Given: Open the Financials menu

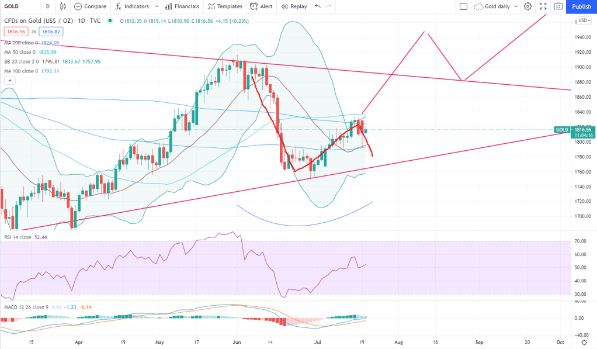Looking at the screenshot, I should (x=182, y=6).
